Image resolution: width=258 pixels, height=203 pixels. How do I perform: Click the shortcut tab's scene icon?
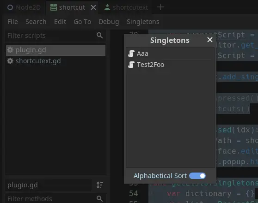click(54, 7)
